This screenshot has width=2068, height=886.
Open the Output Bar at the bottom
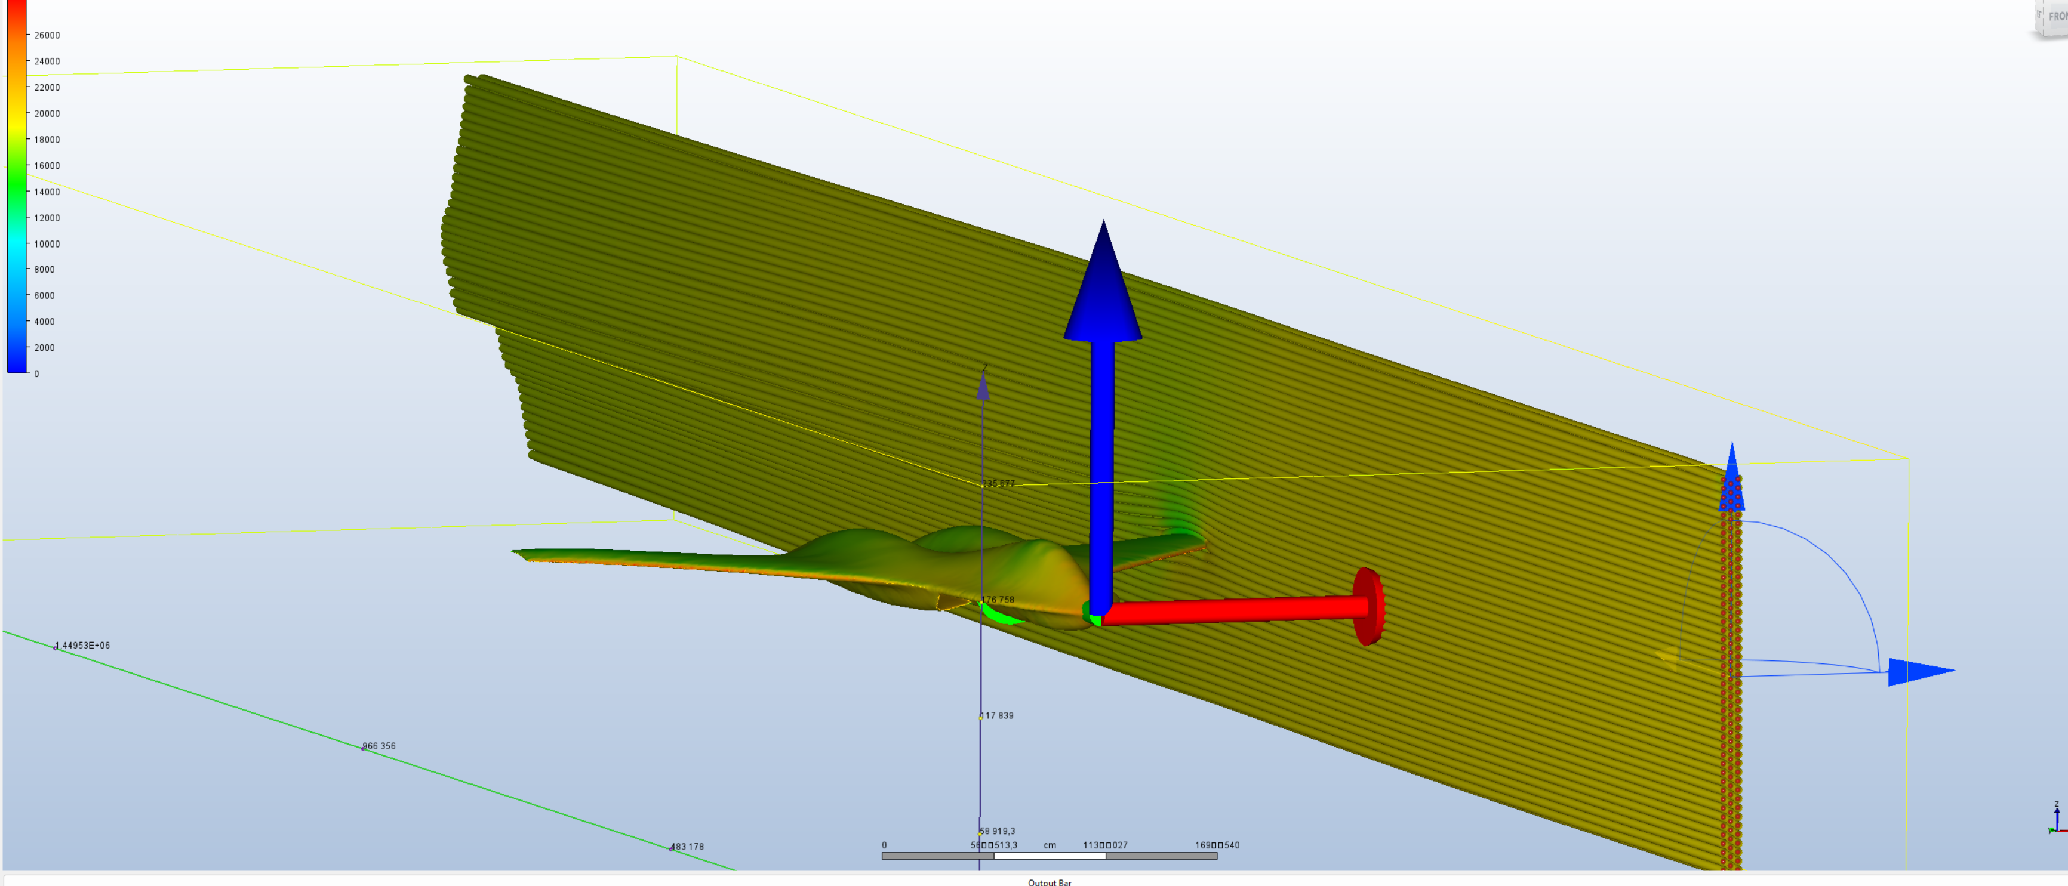(1048, 882)
